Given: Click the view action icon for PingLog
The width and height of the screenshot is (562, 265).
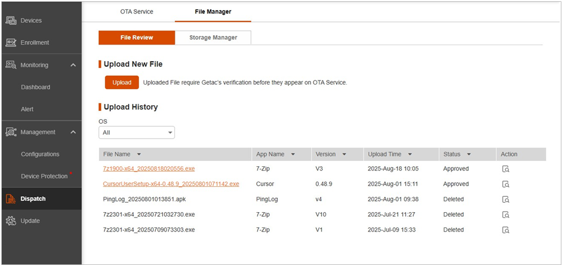Looking at the screenshot, I should [x=505, y=199].
